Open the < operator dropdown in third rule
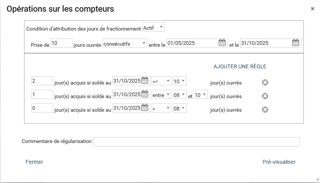 point(161,108)
